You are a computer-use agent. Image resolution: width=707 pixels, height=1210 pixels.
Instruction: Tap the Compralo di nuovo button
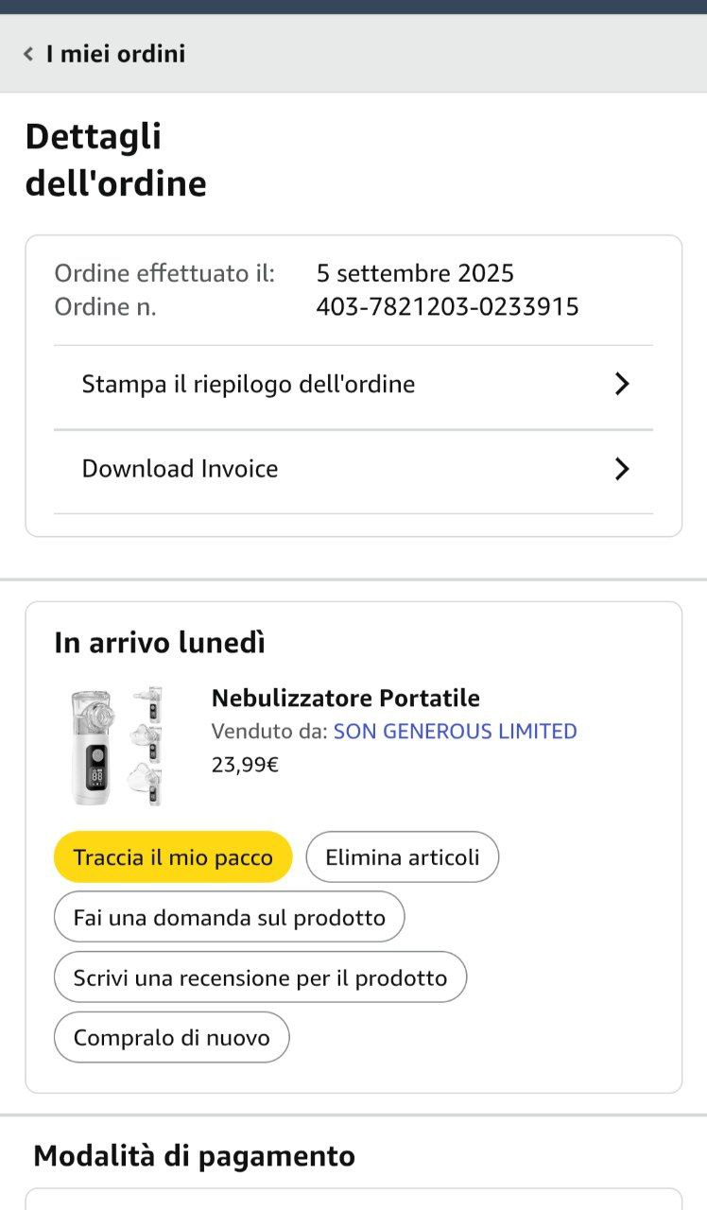point(171,1037)
